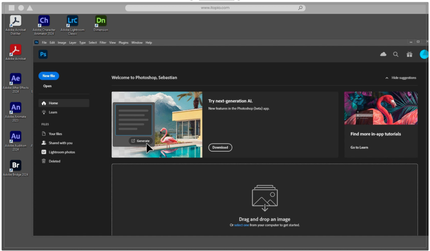Open Adobe Audition 2024 desktop icon
430x251 pixels.
pyautogui.click(x=15, y=137)
